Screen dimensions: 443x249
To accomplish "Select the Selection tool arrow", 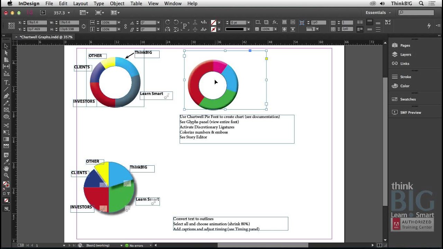I will [6, 46].
